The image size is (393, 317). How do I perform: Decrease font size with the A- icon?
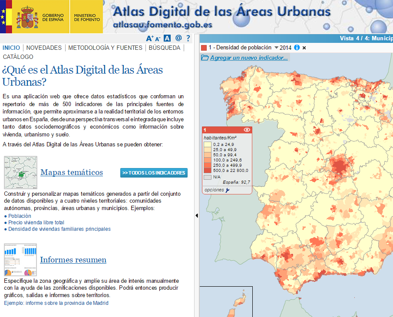158,39
